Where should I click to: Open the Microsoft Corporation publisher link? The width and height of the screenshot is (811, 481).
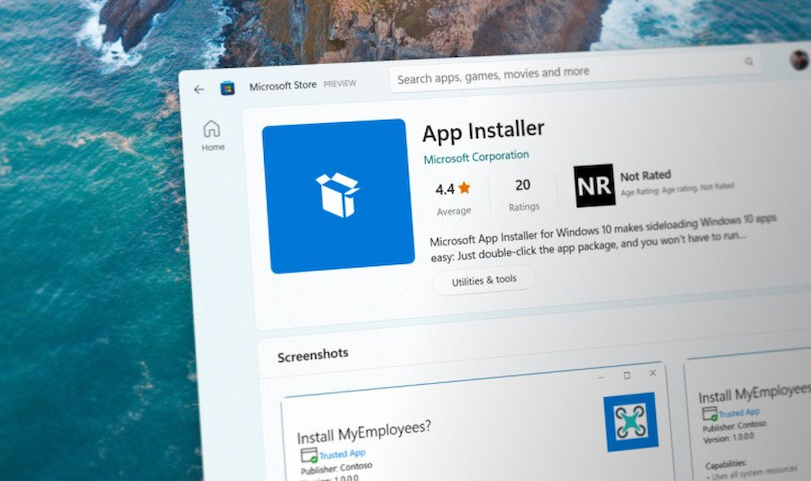(x=476, y=156)
